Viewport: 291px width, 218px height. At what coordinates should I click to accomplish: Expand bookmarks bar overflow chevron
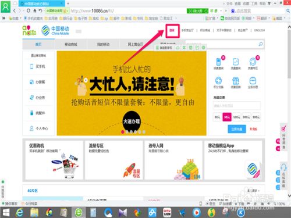[x=176, y=18]
